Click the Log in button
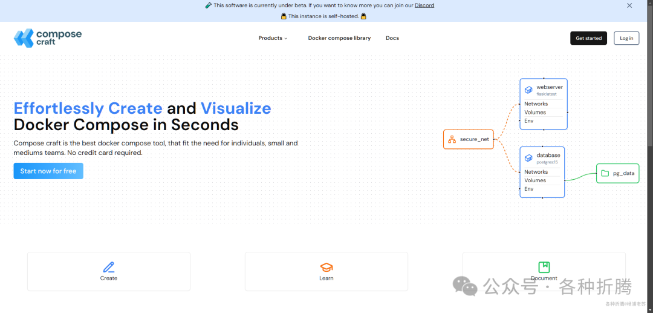Screen dimensions: 653x313 pos(626,38)
